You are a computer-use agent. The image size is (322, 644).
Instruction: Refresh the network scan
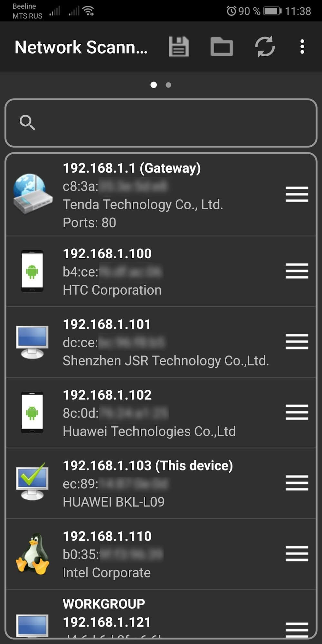pyautogui.click(x=265, y=47)
